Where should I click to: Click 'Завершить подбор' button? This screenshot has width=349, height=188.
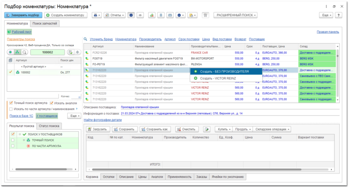(x=23, y=15)
